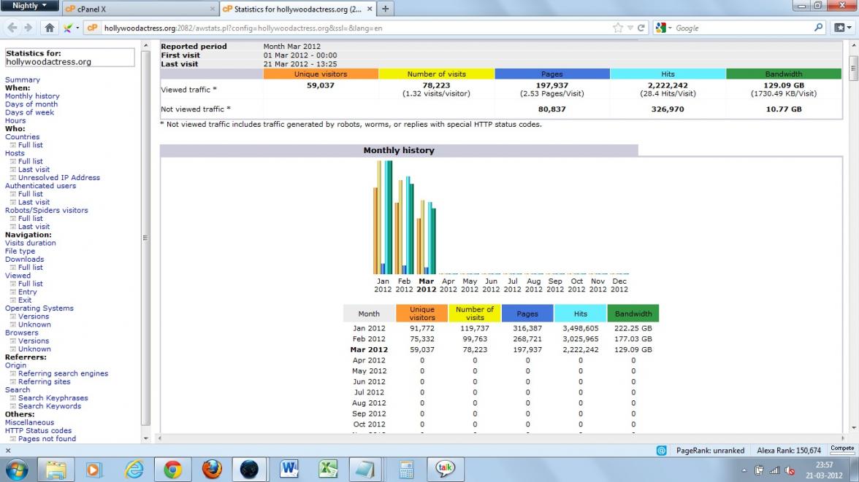The height and width of the screenshot is (482, 859).
Task: Click the volume icon in the system tray
Action: tap(790, 470)
